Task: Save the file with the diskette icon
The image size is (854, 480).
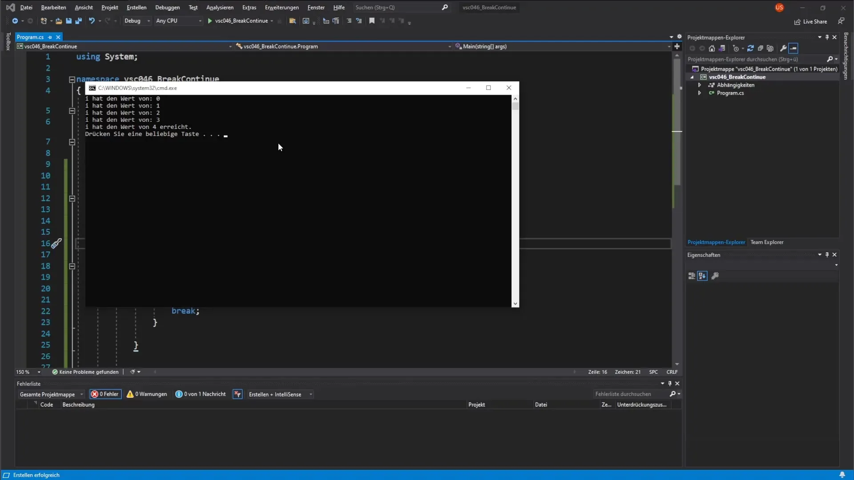Action: pyautogui.click(x=68, y=21)
